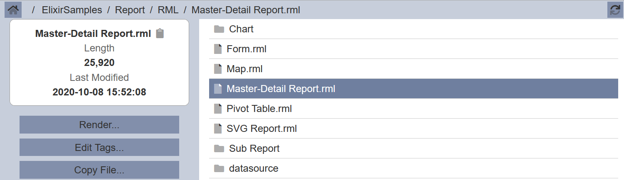The image size is (624, 180).
Task: Click Master-Detail Report.rml in the breadcrumb path
Action: point(246,10)
